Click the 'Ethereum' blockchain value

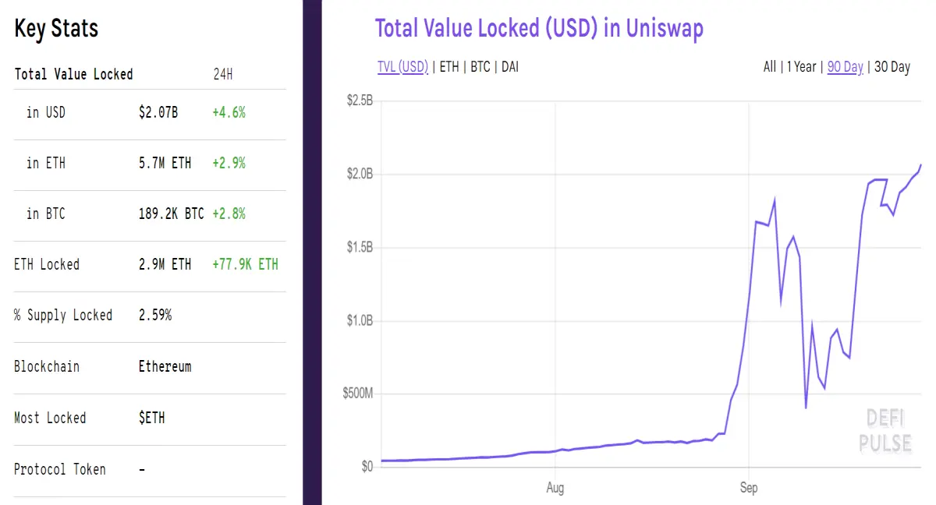click(165, 366)
